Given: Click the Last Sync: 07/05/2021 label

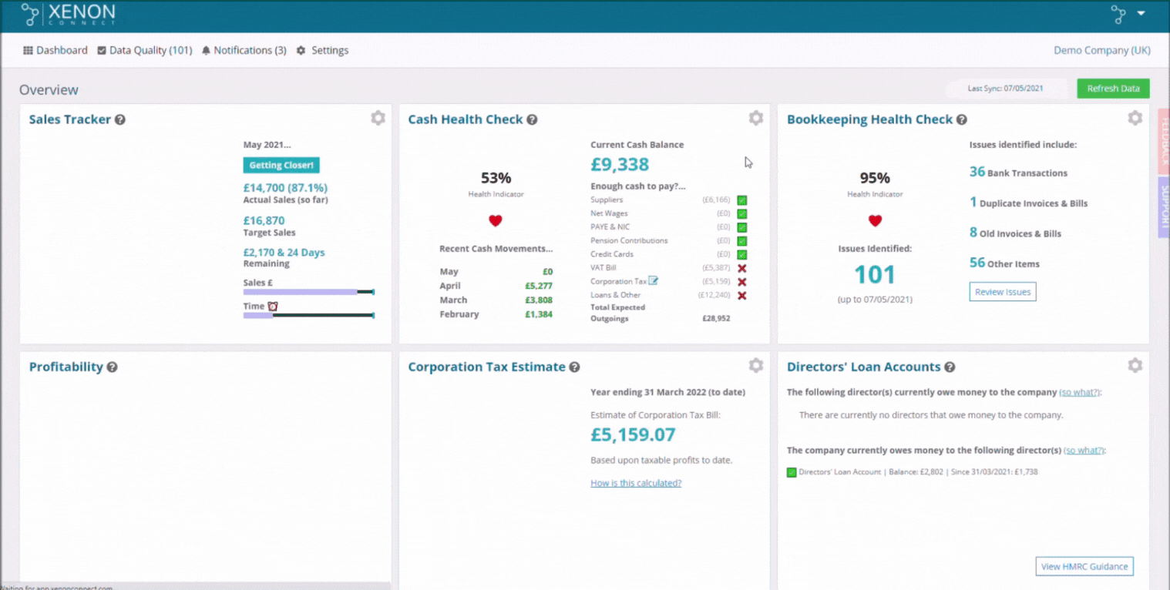Looking at the screenshot, I should point(1005,89).
